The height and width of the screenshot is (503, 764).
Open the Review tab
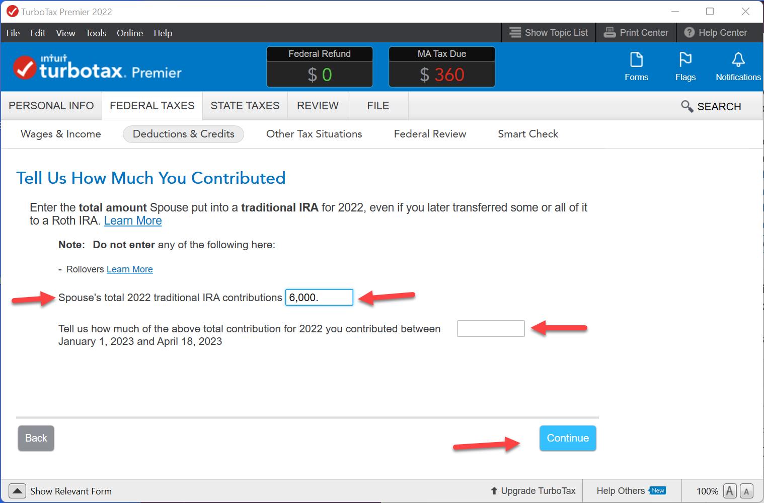(x=318, y=106)
